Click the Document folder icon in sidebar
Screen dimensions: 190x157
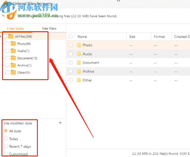pos(13,58)
